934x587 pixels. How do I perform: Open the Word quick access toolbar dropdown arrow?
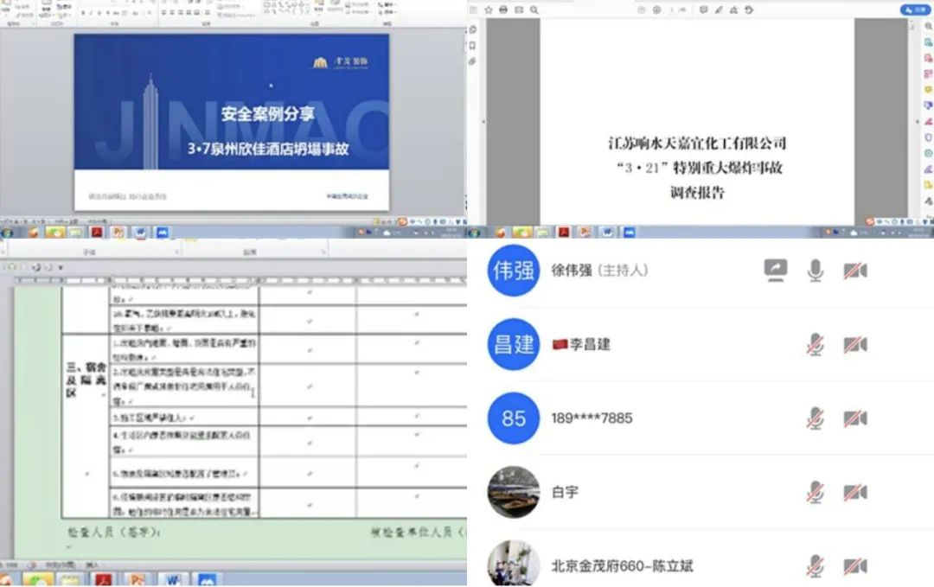(61, 268)
